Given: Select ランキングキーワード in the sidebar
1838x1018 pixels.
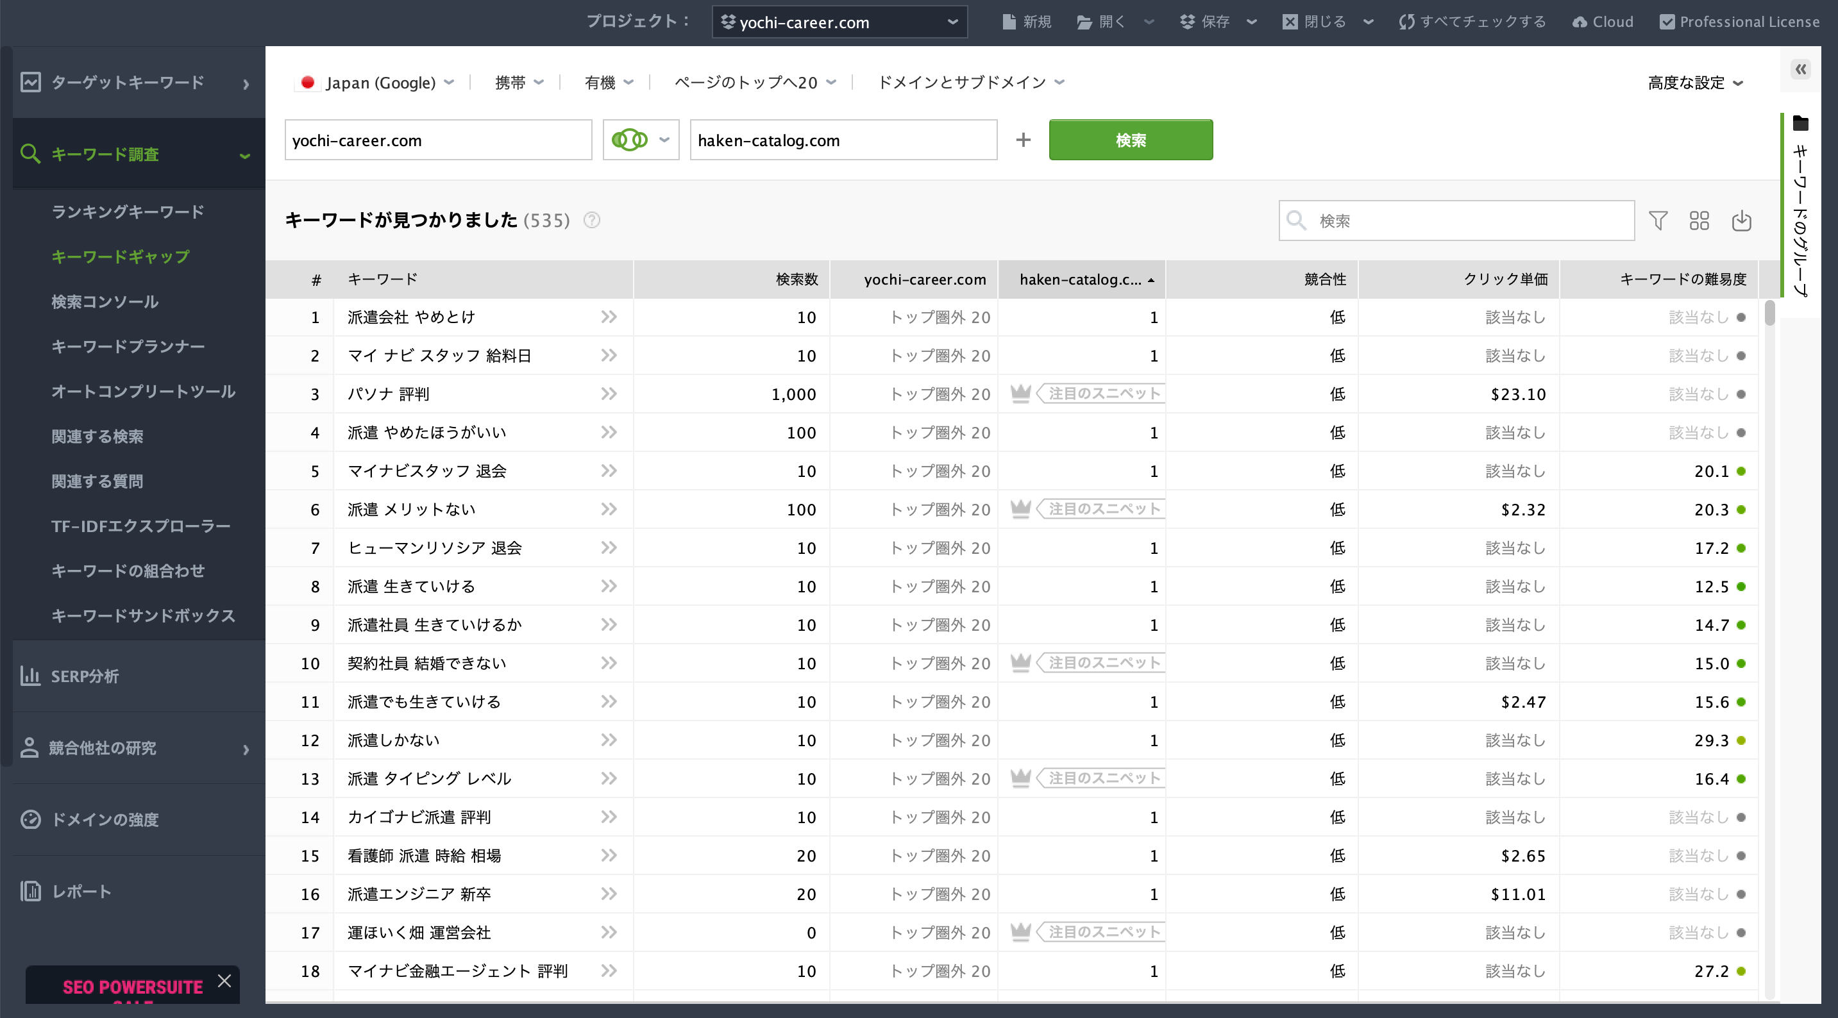Looking at the screenshot, I should click(128, 212).
